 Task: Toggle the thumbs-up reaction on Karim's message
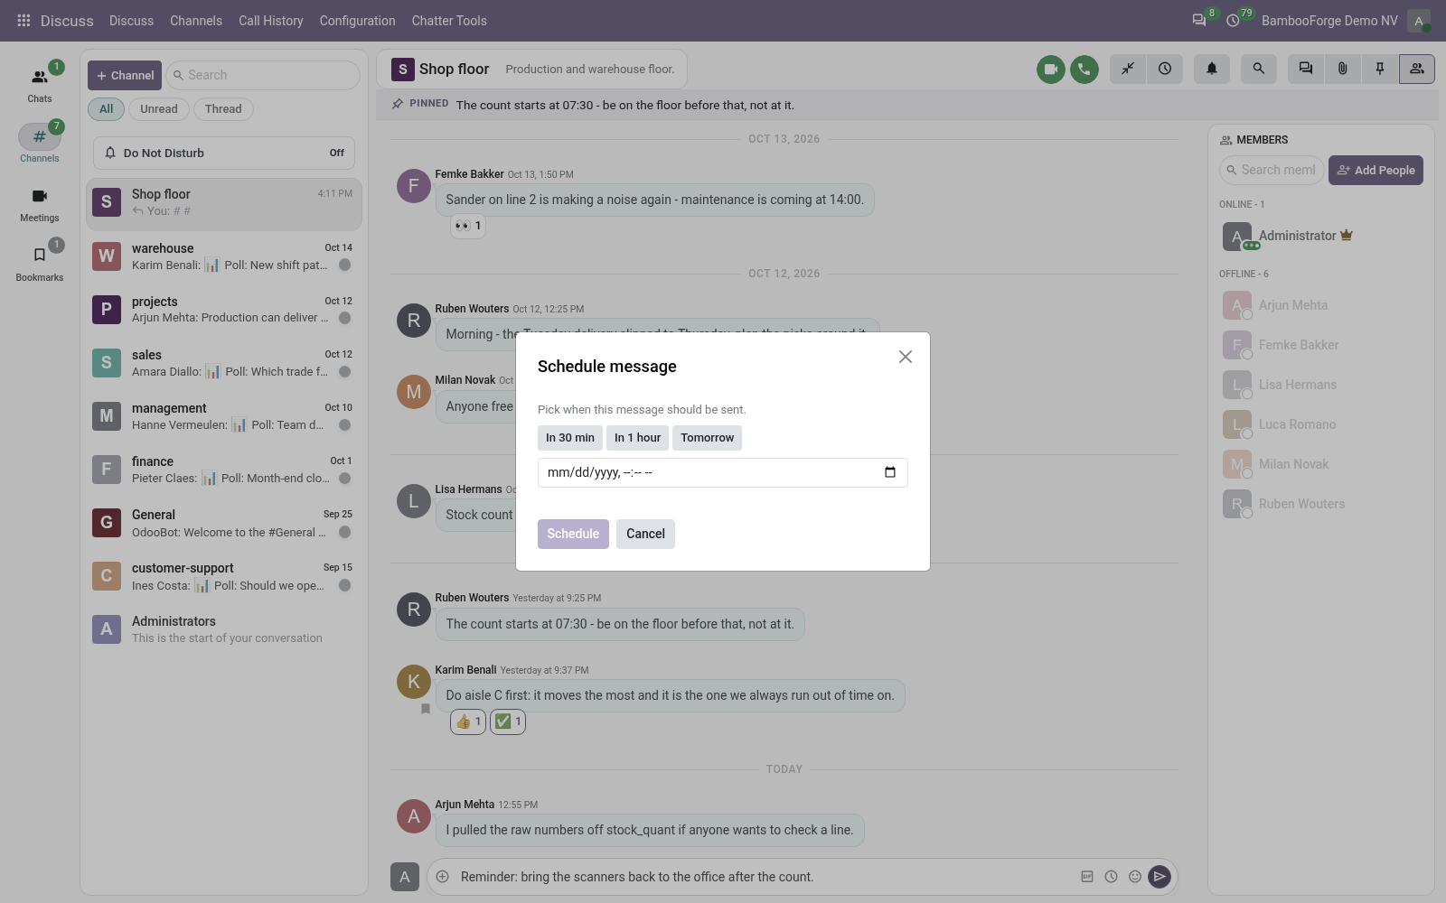468,721
